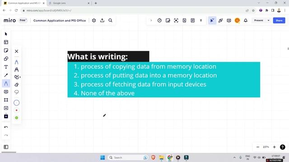Select the shapes tool
This screenshot has width=289, height=162.
[x=6, y=59]
